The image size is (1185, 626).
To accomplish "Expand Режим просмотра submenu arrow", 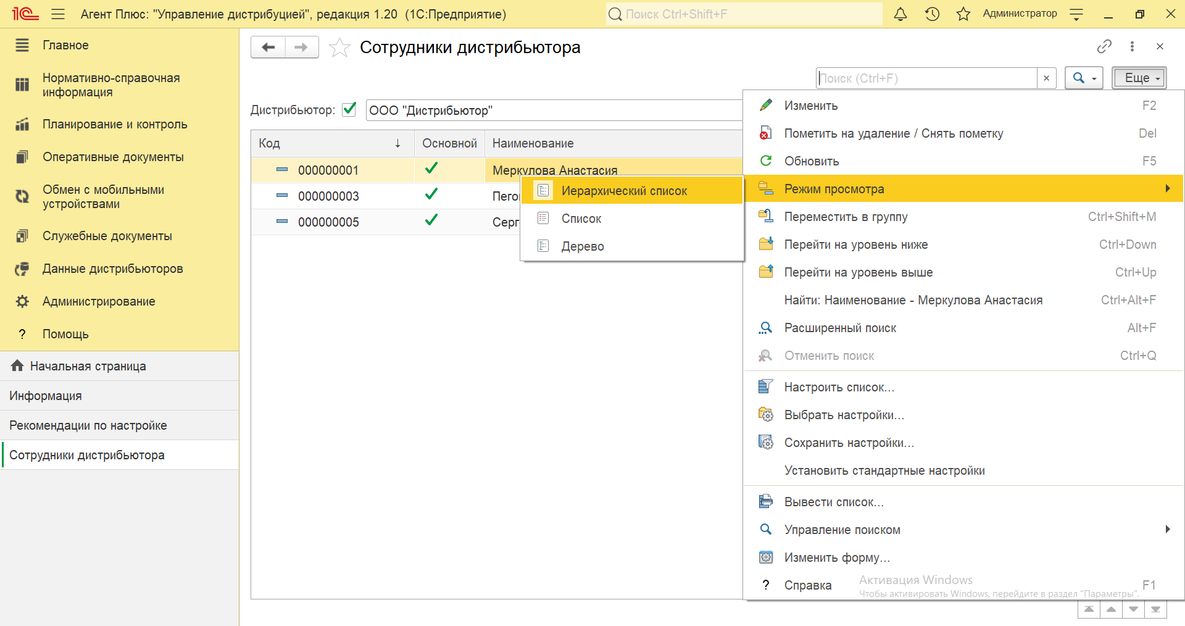I will (x=1168, y=188).
